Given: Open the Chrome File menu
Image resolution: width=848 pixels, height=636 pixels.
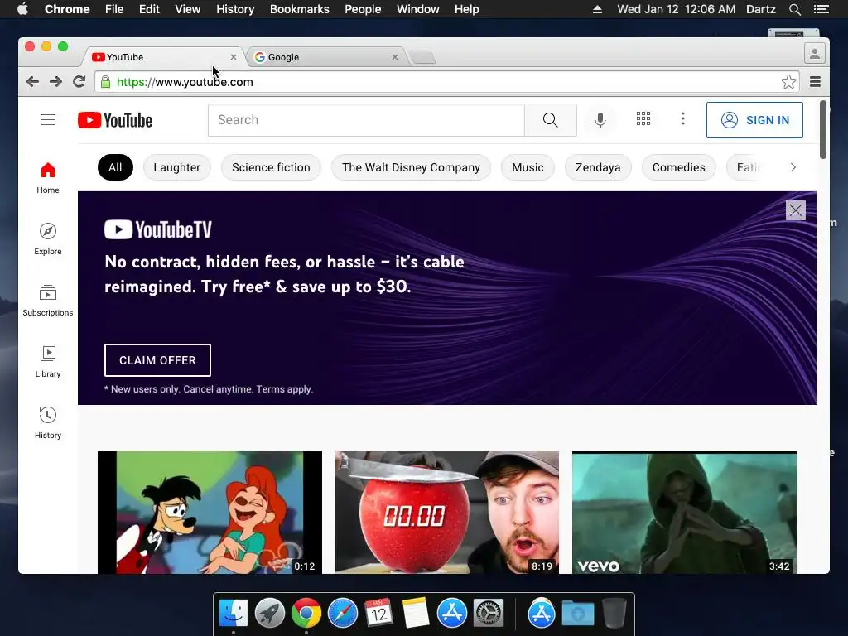Looking at the screenshot, I should 114,9.
